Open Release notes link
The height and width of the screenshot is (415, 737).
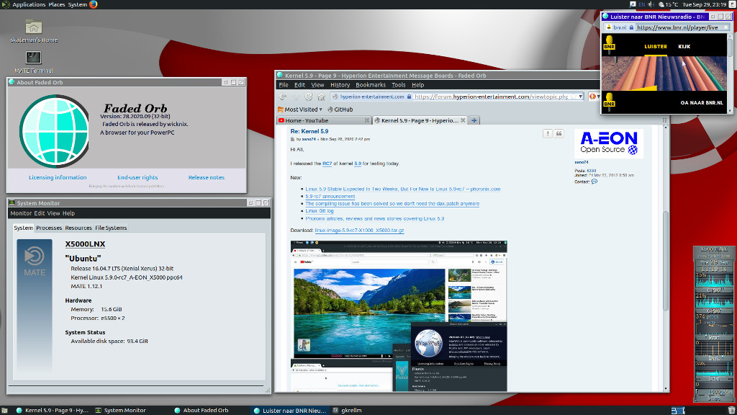(x=207, y=177)
